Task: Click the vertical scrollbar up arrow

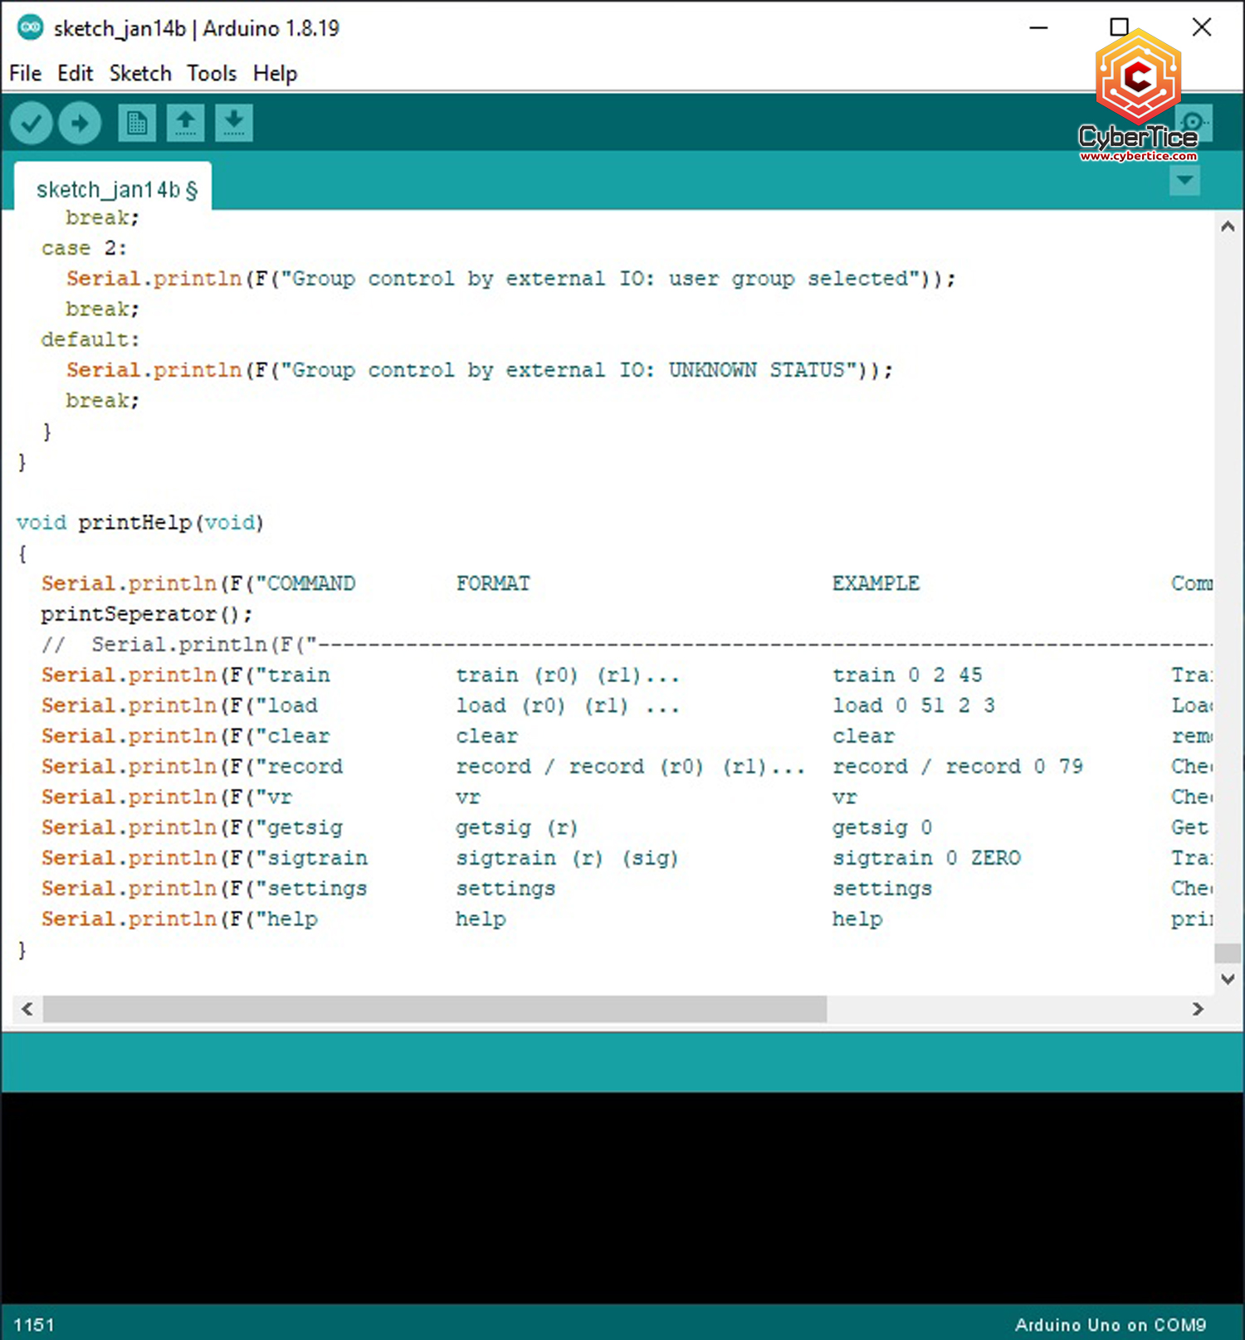Action: (x=1228, y=226)
